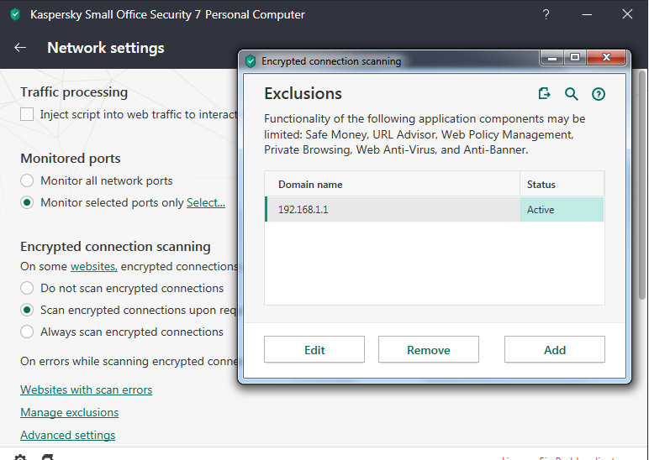The image size is (649, 460).
Task: Click the main window help question mark
Action: point(546,14)
